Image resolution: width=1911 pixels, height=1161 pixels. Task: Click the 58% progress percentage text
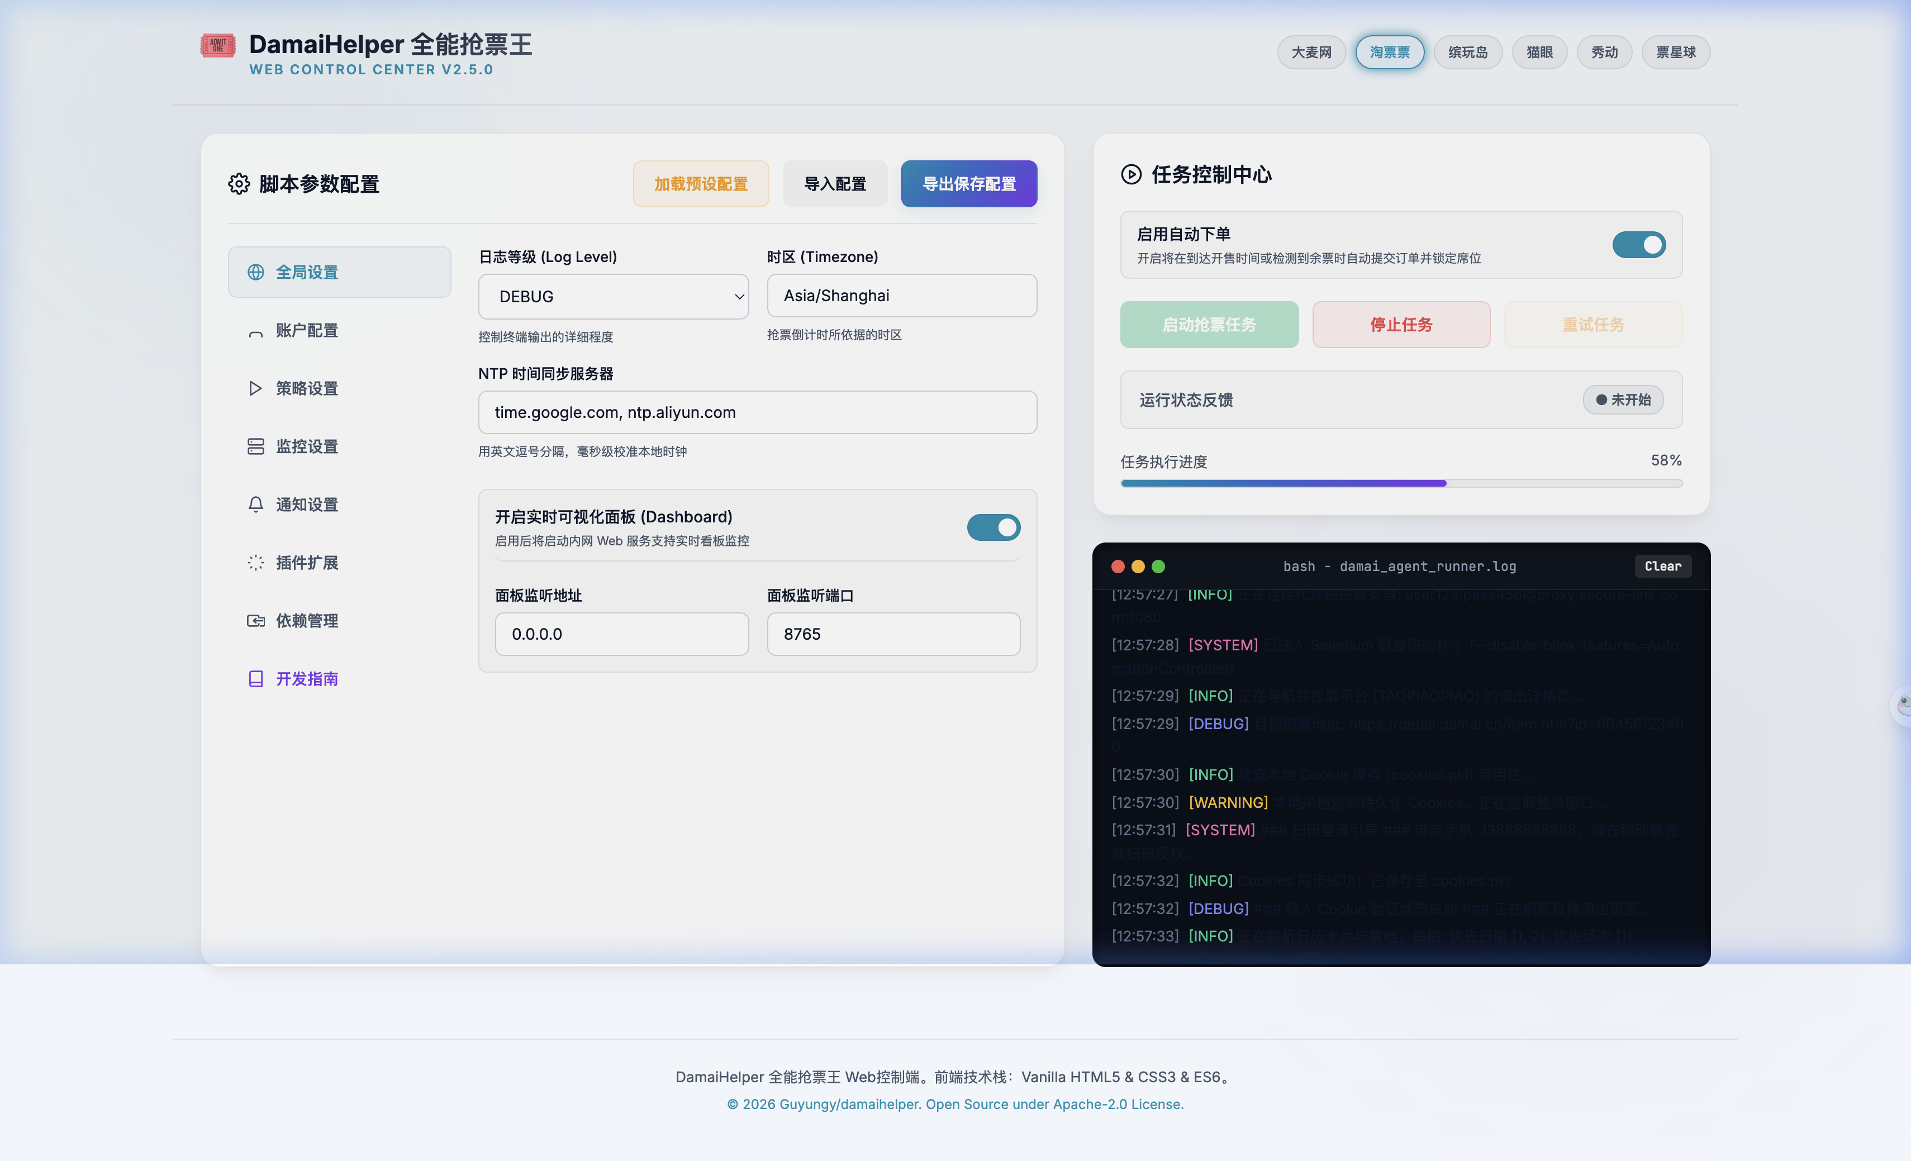point(1667,461)
